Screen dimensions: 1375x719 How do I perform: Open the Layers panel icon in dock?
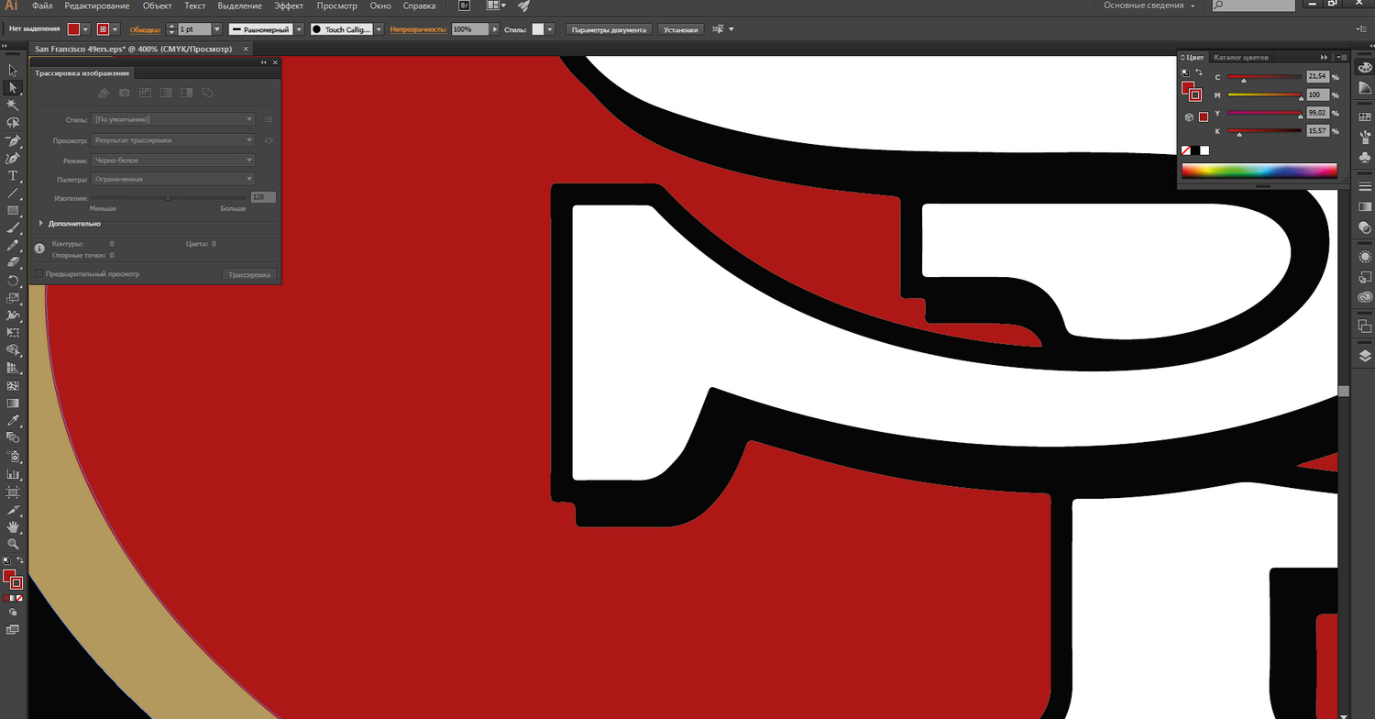point(1365,356)
